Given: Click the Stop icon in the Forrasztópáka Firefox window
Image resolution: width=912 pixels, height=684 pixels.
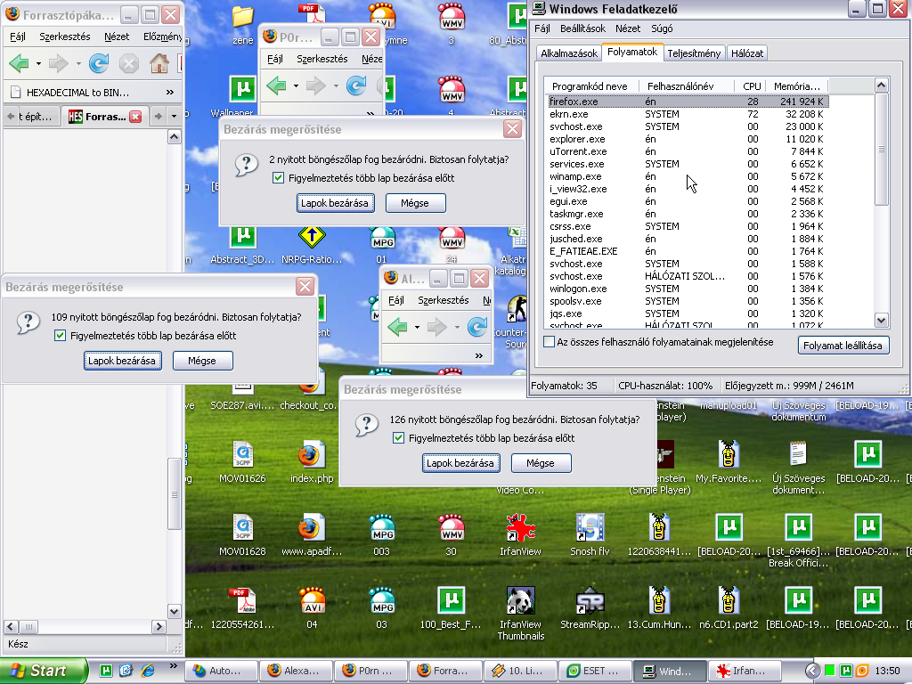Looking at the screenshot, I should pos(129,63).
